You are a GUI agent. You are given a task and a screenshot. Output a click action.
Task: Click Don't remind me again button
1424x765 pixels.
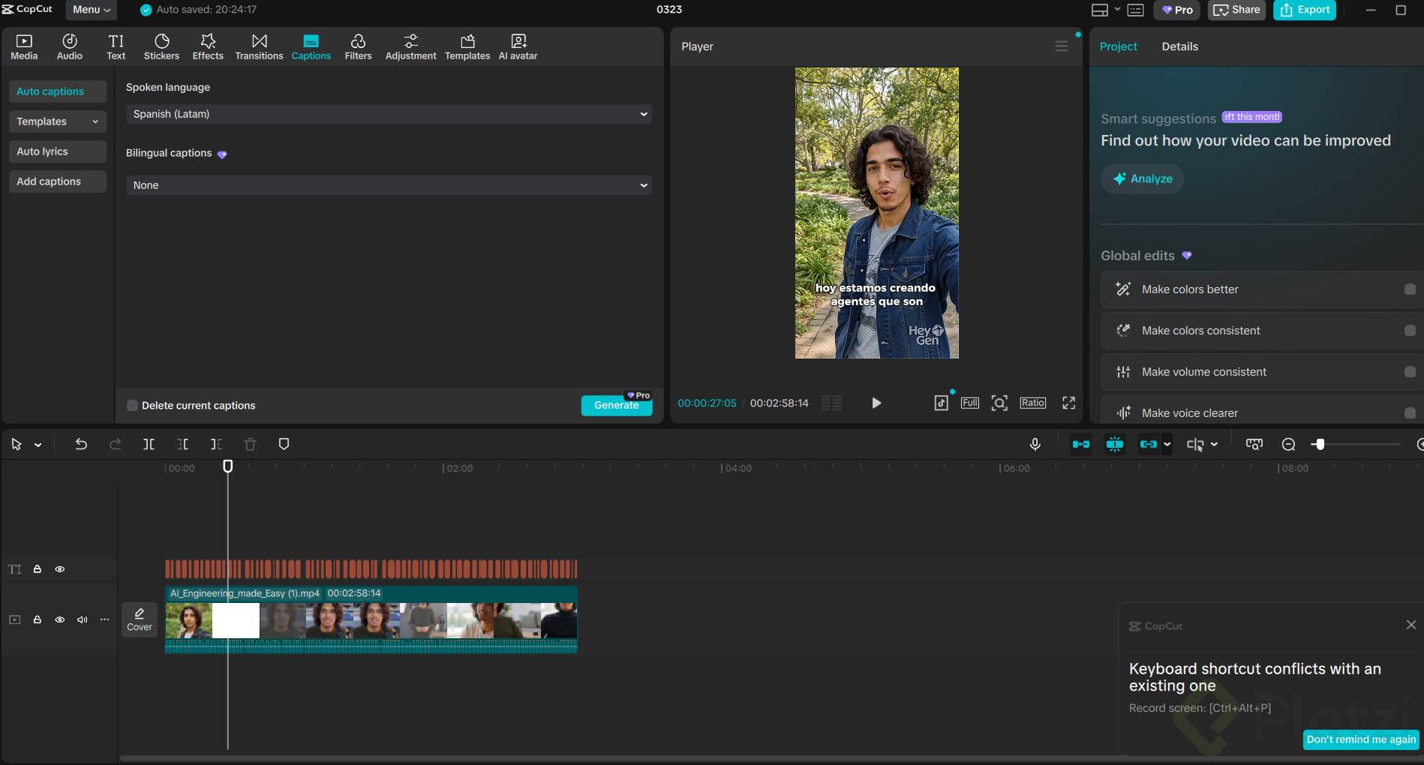click(1360, 739)
